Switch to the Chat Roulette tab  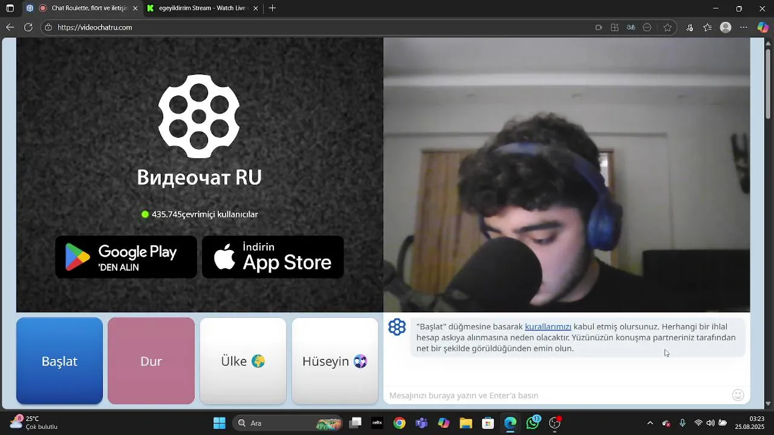click(82, 8)
